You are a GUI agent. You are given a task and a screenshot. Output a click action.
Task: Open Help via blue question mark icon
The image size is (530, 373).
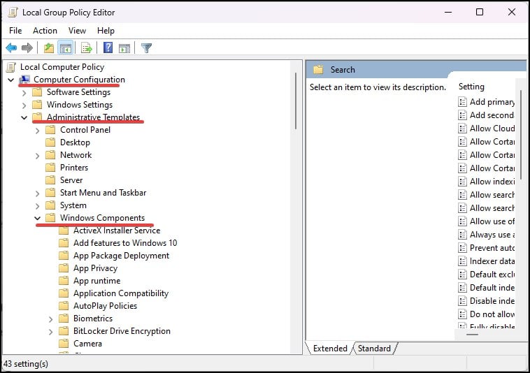point(108,47)
